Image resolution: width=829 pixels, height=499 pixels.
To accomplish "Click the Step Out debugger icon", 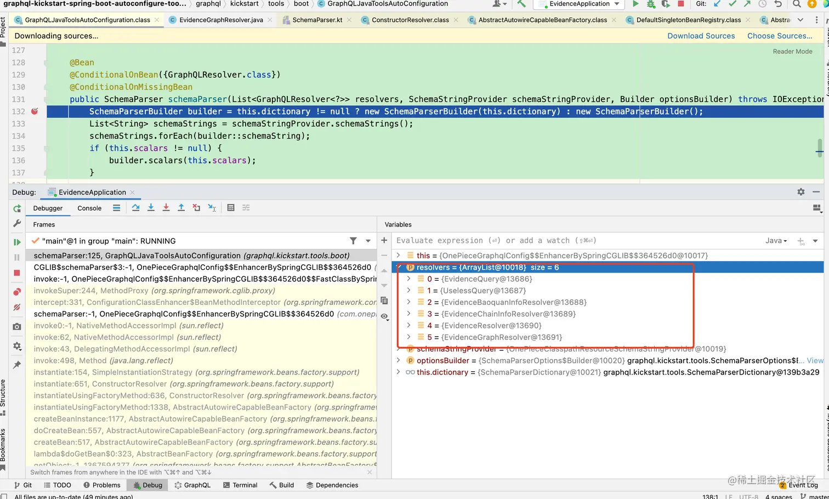I will tap(181, 208).
